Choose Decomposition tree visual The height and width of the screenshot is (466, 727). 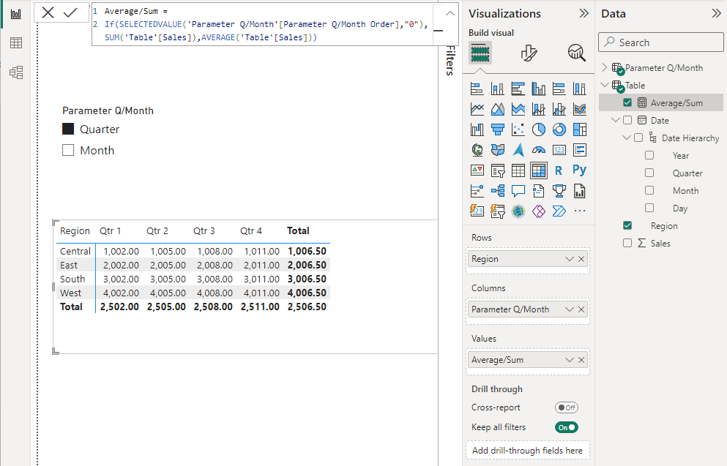[498, 190]
